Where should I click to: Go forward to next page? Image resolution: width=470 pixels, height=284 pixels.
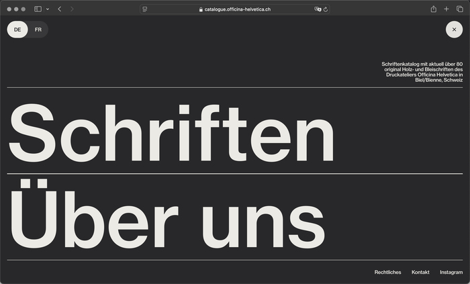(73, 9)
